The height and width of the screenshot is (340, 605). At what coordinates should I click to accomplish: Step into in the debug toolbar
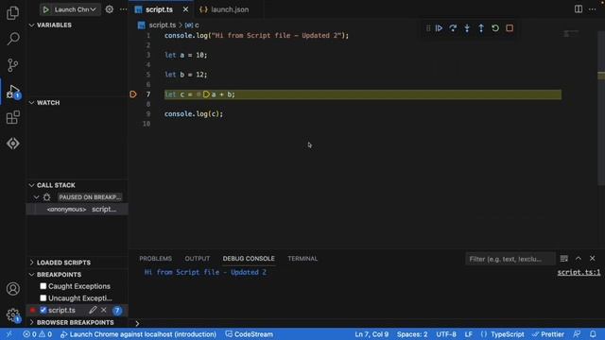point(467,28)
